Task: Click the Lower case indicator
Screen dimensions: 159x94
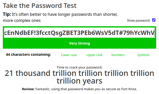Action: (x=69, y=55)
